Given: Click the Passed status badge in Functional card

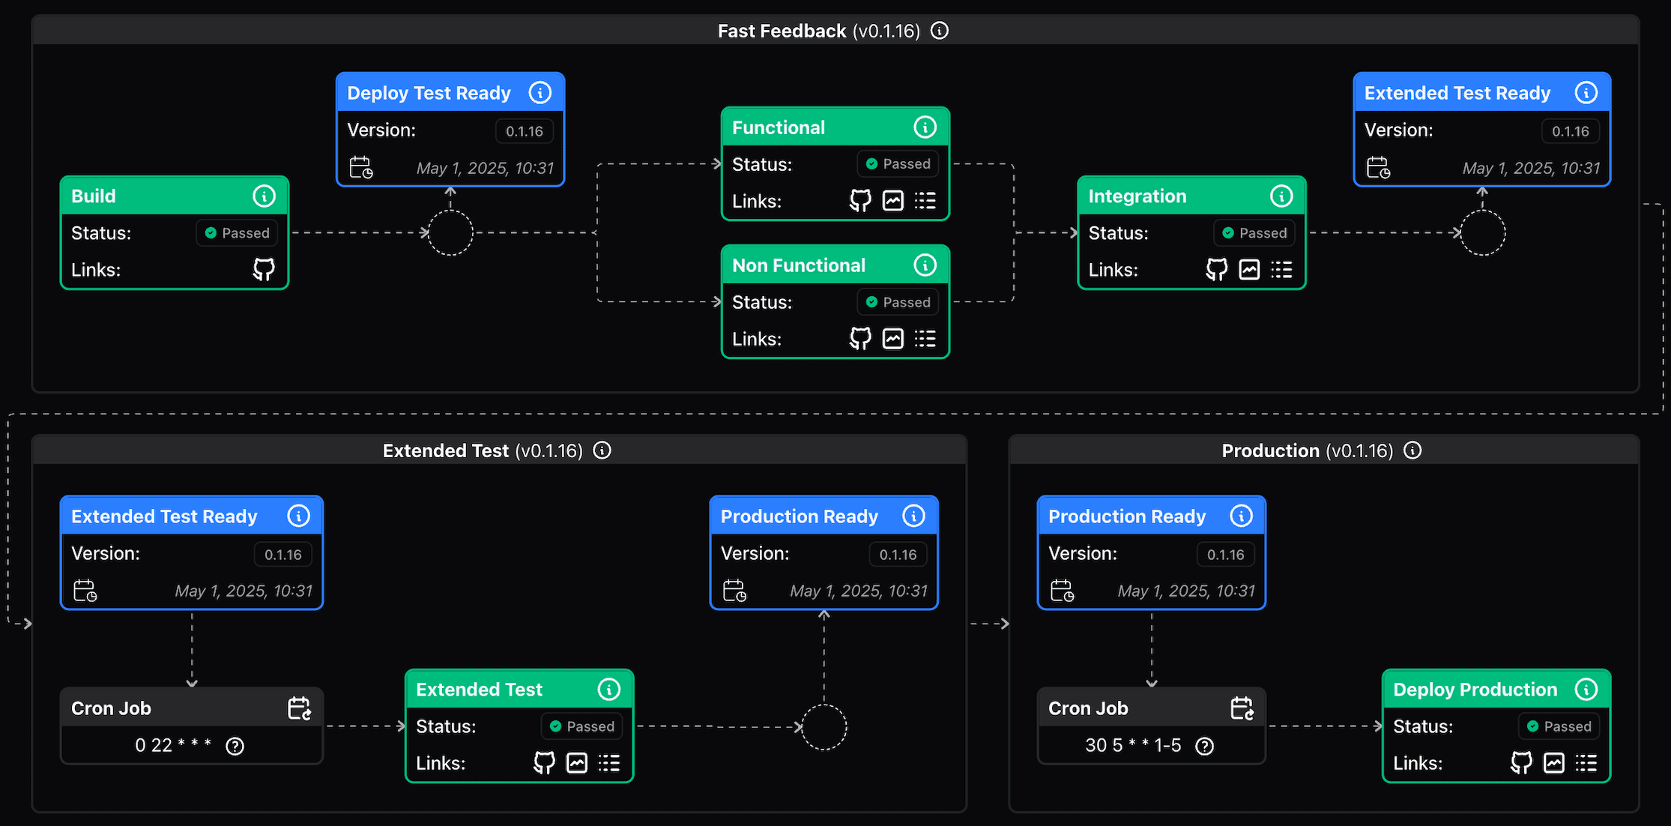Looking at the screenshot, I should (x=898, y=164).
